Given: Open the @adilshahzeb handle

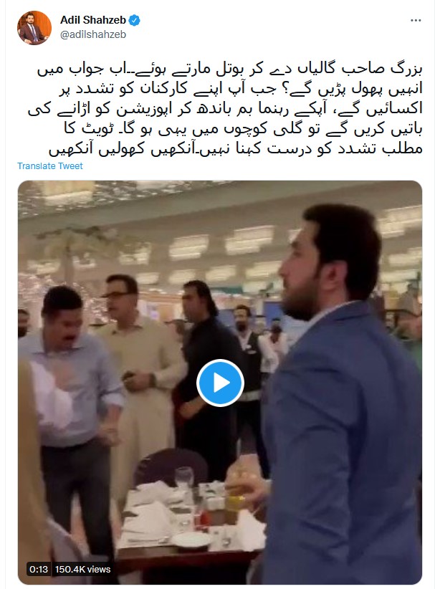Looking at the screenshot, I should click(93, 34).
